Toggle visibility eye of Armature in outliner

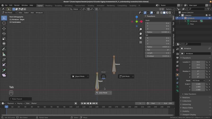click(209, 18)
